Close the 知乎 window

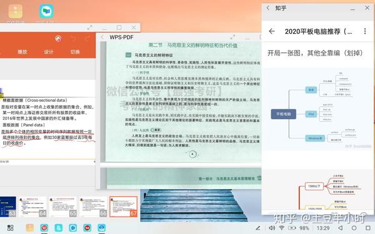coord(367,8)
